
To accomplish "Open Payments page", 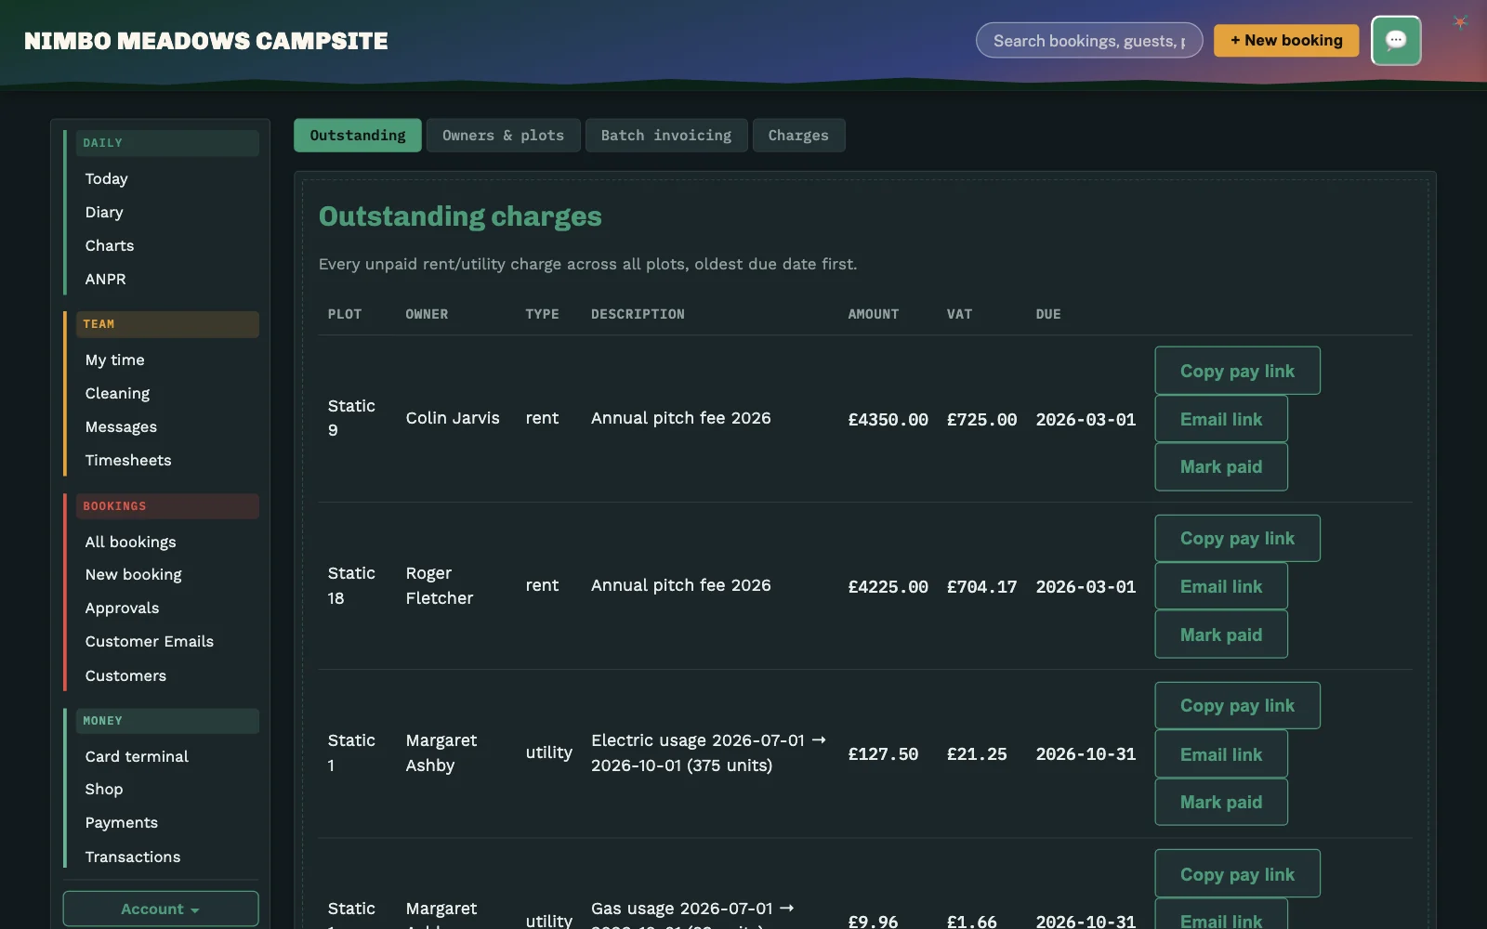I will click(121, 822).
